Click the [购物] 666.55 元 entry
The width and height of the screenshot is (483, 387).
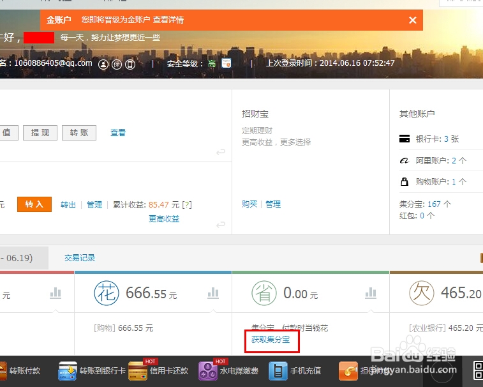click(x=124, y=328)
